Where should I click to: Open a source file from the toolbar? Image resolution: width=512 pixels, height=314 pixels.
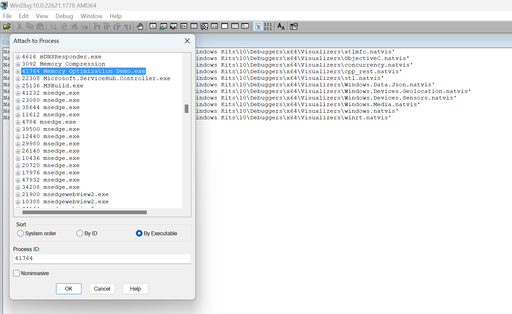pyautogui.click(x=7, y=26)
